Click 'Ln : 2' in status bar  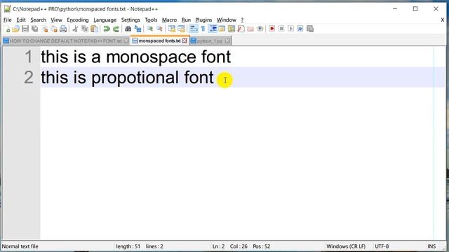[218, 246]
